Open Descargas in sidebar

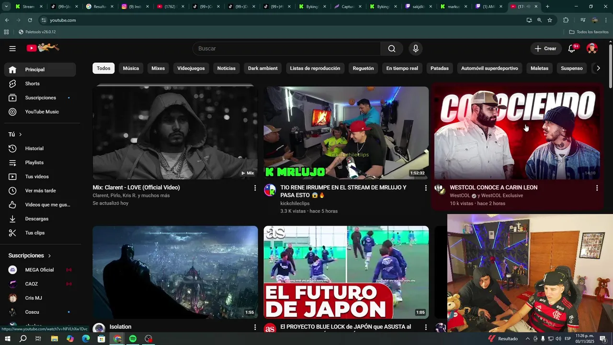(40, 219)
